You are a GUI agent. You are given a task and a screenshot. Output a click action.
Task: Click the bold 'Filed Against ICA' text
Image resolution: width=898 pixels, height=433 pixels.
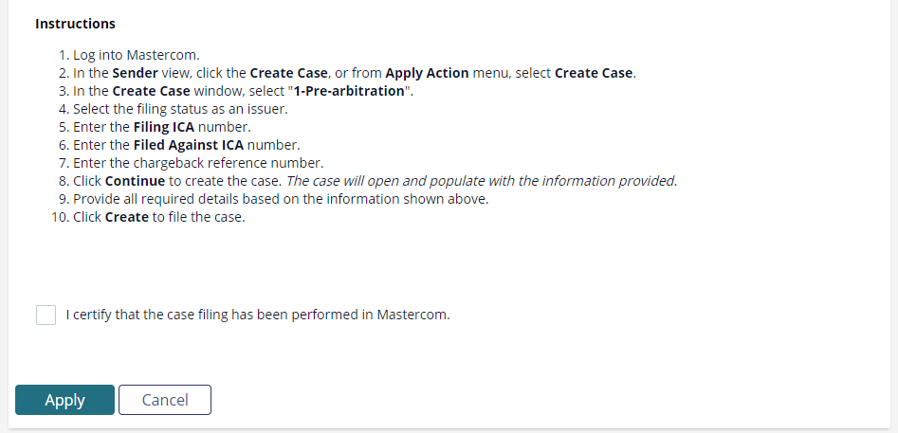[x=189, y=145]
